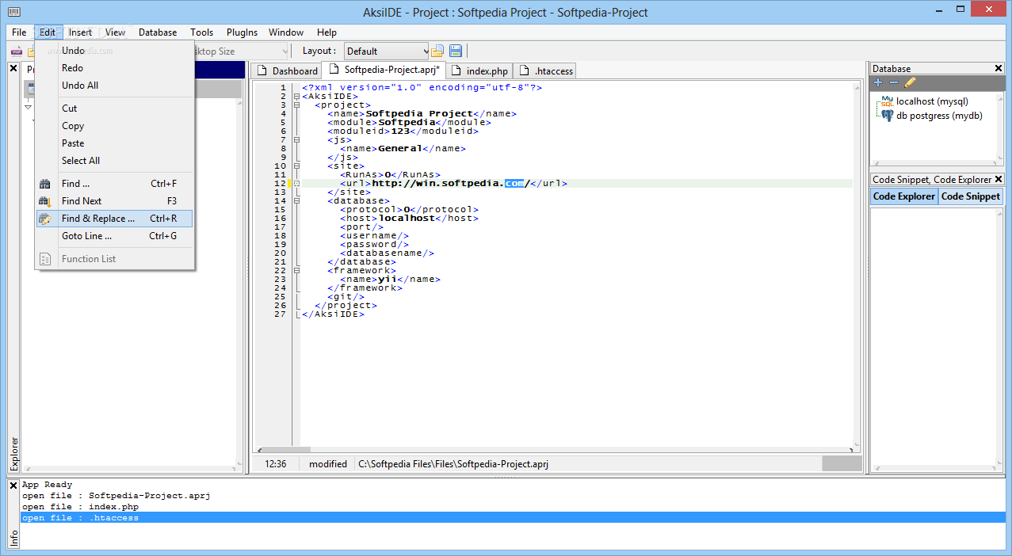Viewport: 1012px width, 556px height.
Task: Open the Help menu
Action: pyautogui.click(x=327, y=32)
